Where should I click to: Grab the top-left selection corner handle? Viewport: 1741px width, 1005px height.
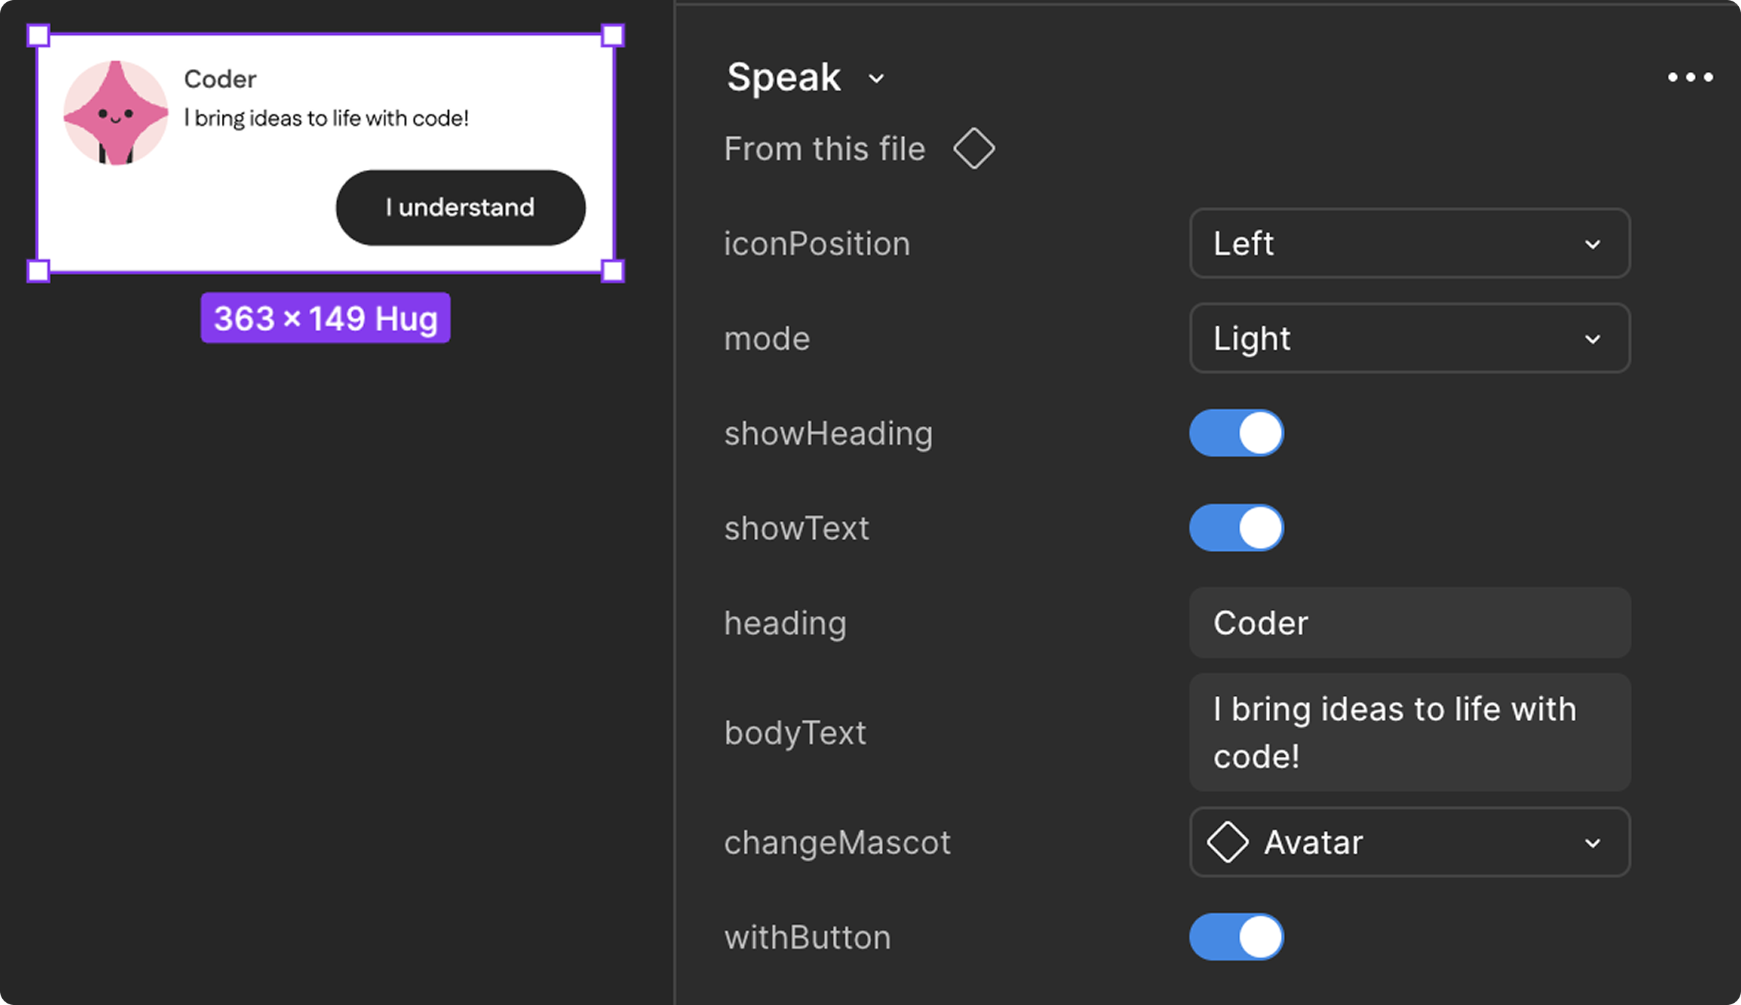point(38,36)
